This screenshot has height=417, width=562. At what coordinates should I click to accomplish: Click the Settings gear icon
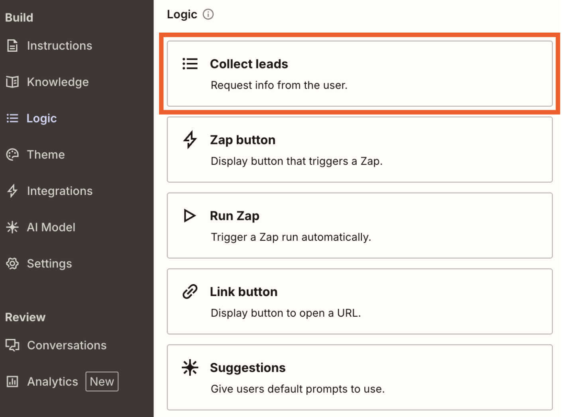12,263
